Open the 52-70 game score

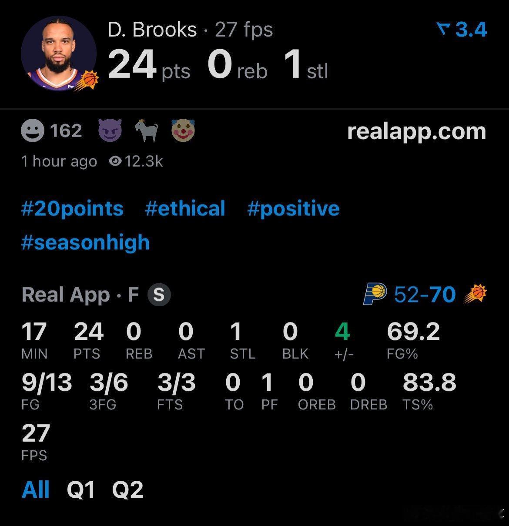click(425, 295)
